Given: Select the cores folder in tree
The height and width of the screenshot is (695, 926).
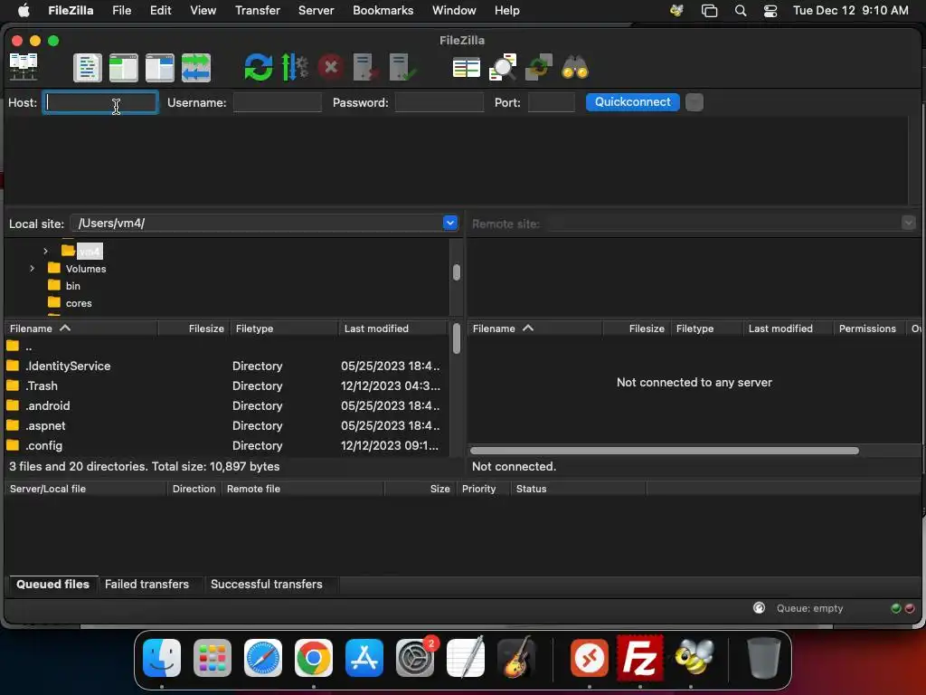Looking at the screenshot, I should tap(79, 303).
